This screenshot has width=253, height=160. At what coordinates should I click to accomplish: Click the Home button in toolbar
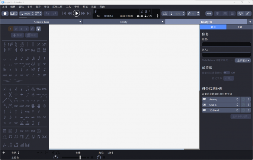[5, 13]
